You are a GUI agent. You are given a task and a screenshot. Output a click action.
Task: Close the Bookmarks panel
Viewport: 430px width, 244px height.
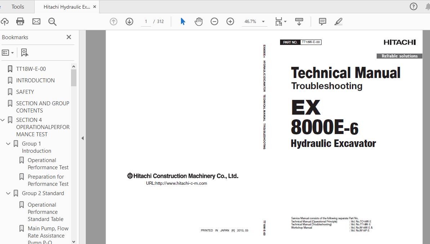pos(69,37)
